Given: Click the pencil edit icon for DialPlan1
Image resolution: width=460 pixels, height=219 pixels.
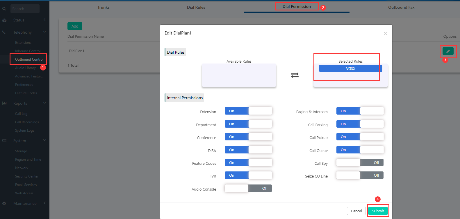Looking at the screenshot, I should click(x=448, y=51).
